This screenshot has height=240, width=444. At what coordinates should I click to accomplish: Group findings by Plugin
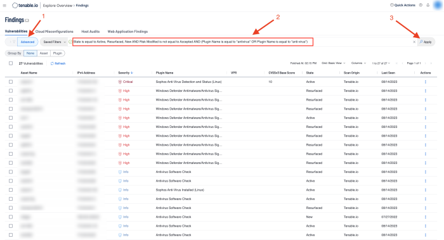[x=58, y=53]
